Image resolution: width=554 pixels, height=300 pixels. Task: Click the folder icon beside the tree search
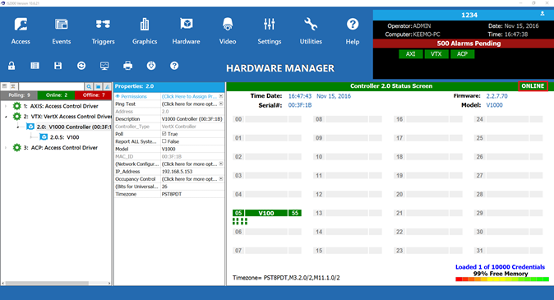[98, 86]
